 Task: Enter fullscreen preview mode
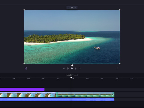tap(118, 69)
